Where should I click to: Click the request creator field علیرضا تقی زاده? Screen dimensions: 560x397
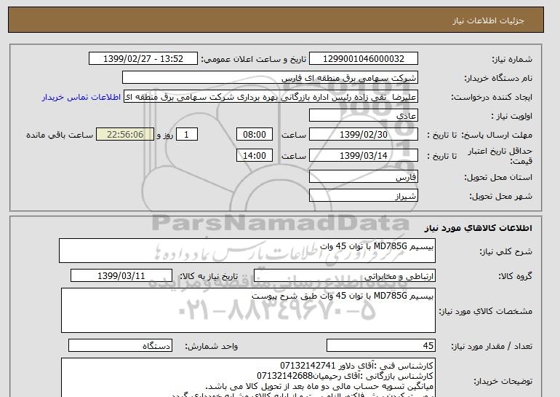(x=271, y=97)
